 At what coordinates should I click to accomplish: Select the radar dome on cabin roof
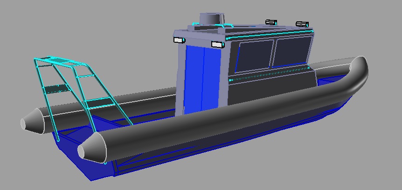tap(212, 19)
